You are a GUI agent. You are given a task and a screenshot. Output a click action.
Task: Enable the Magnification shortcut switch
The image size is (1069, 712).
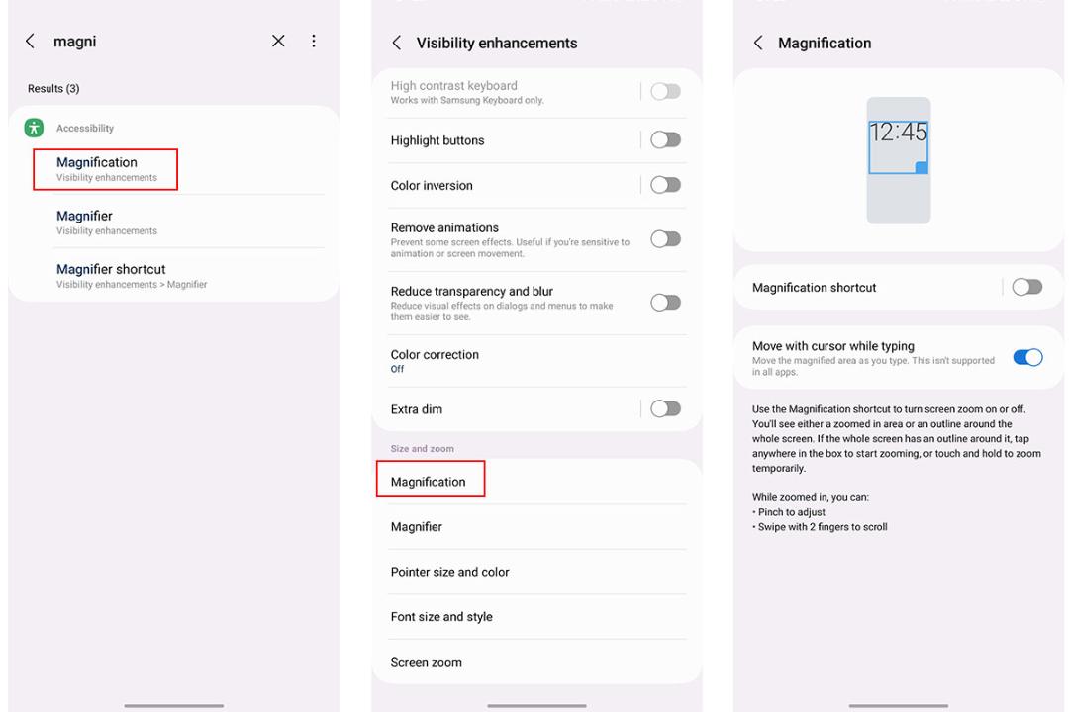pos(1026,287)
